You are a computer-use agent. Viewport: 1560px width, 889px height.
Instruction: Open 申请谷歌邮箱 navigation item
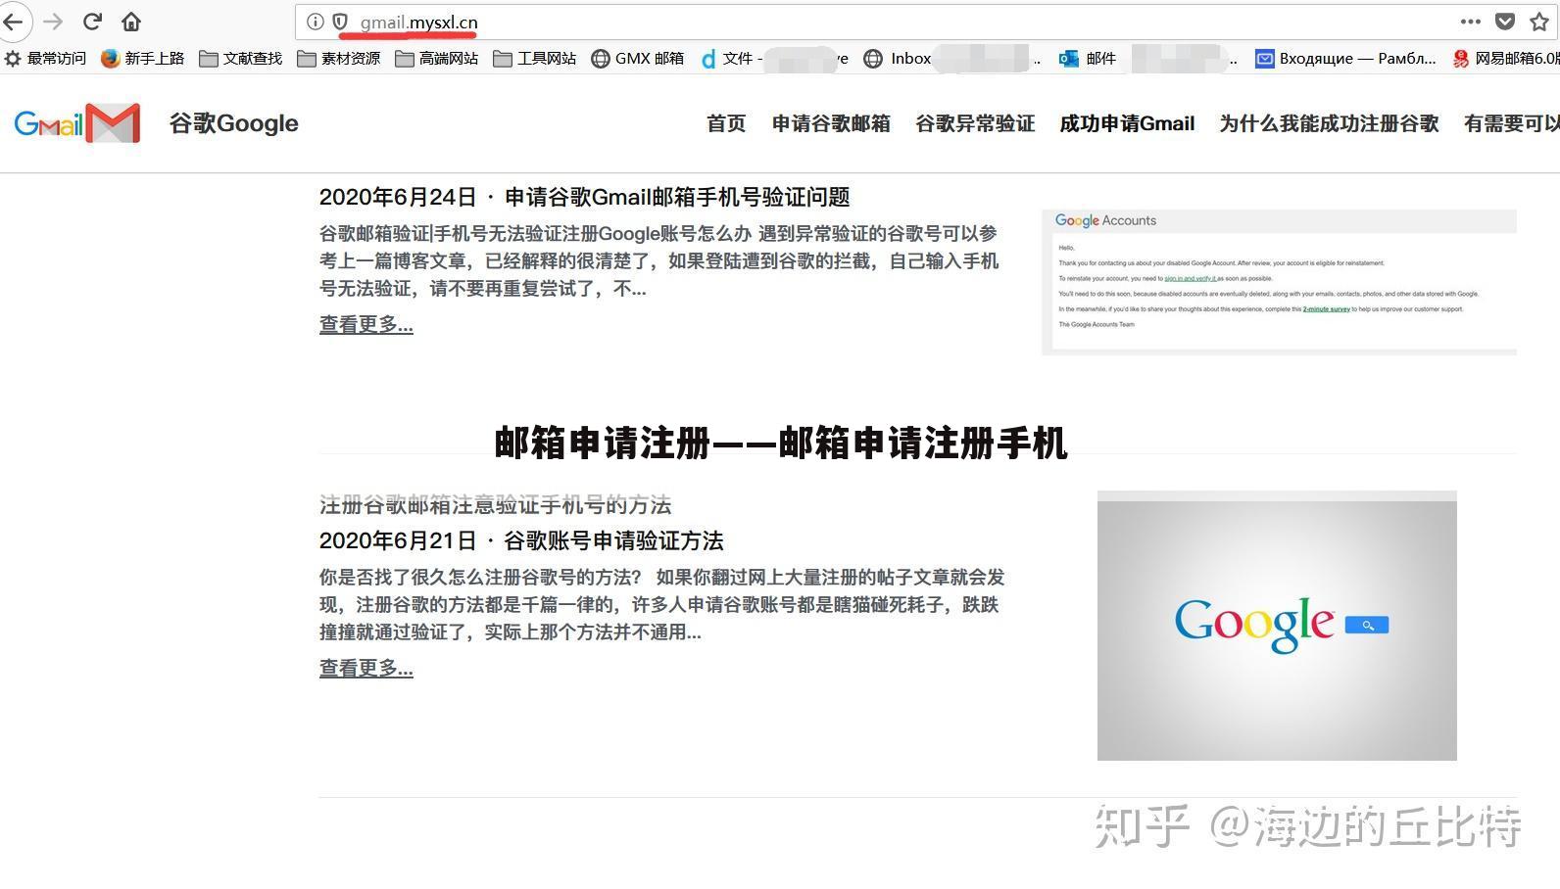coord(831,123)
